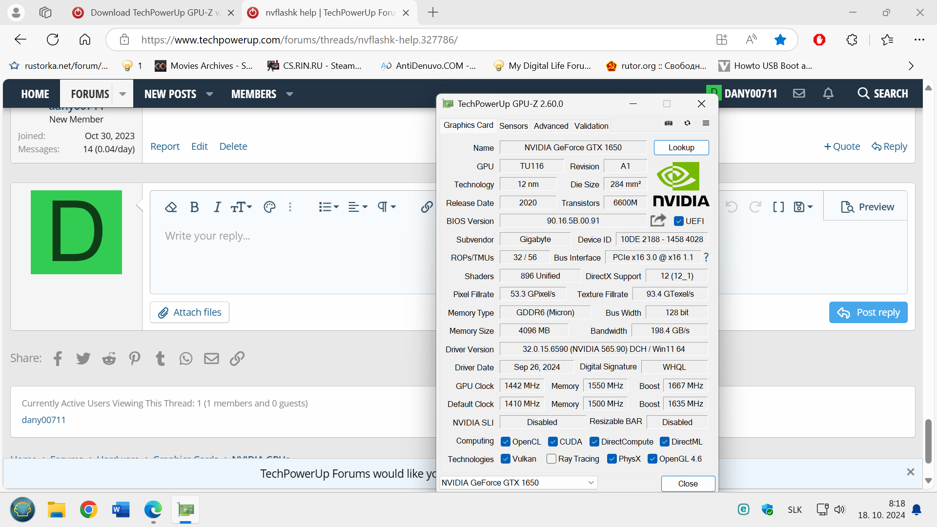Click the Lookup button in GPU-Z
Viewport: 937px width, 527px height.
click(x=681, y=147)
